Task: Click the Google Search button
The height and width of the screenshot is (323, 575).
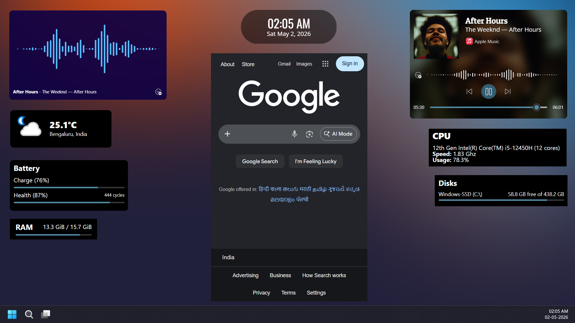Action: point(260,161)
